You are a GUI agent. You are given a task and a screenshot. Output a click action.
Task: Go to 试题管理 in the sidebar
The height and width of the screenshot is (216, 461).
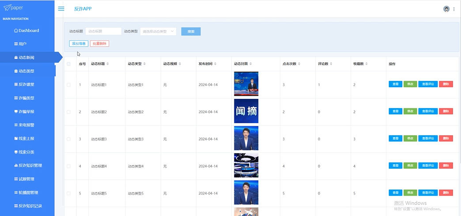tap(27, 179)
